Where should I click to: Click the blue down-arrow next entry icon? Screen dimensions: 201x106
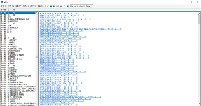click(x=54, y=6)
